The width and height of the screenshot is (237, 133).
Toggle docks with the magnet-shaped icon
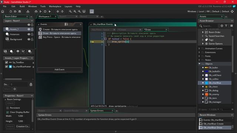point(84,11)
